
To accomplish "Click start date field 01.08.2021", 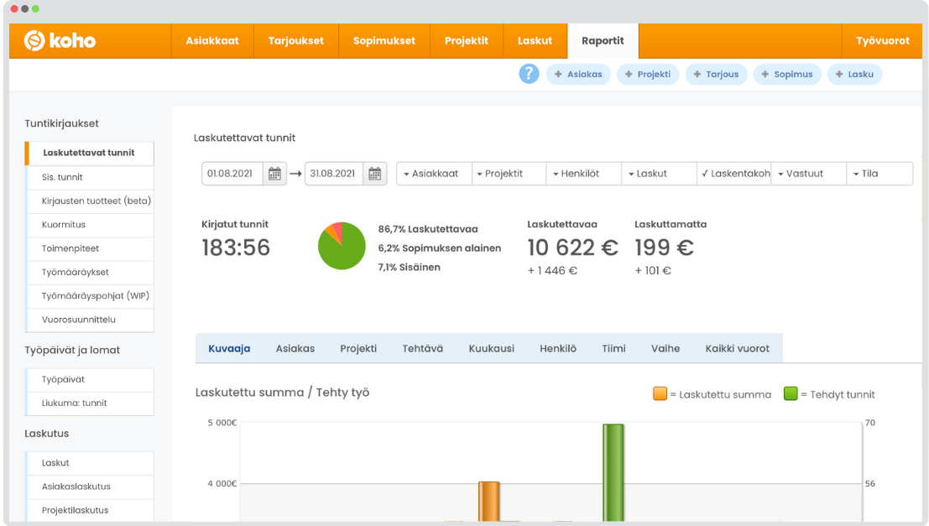I will click(x=232, y=174).
